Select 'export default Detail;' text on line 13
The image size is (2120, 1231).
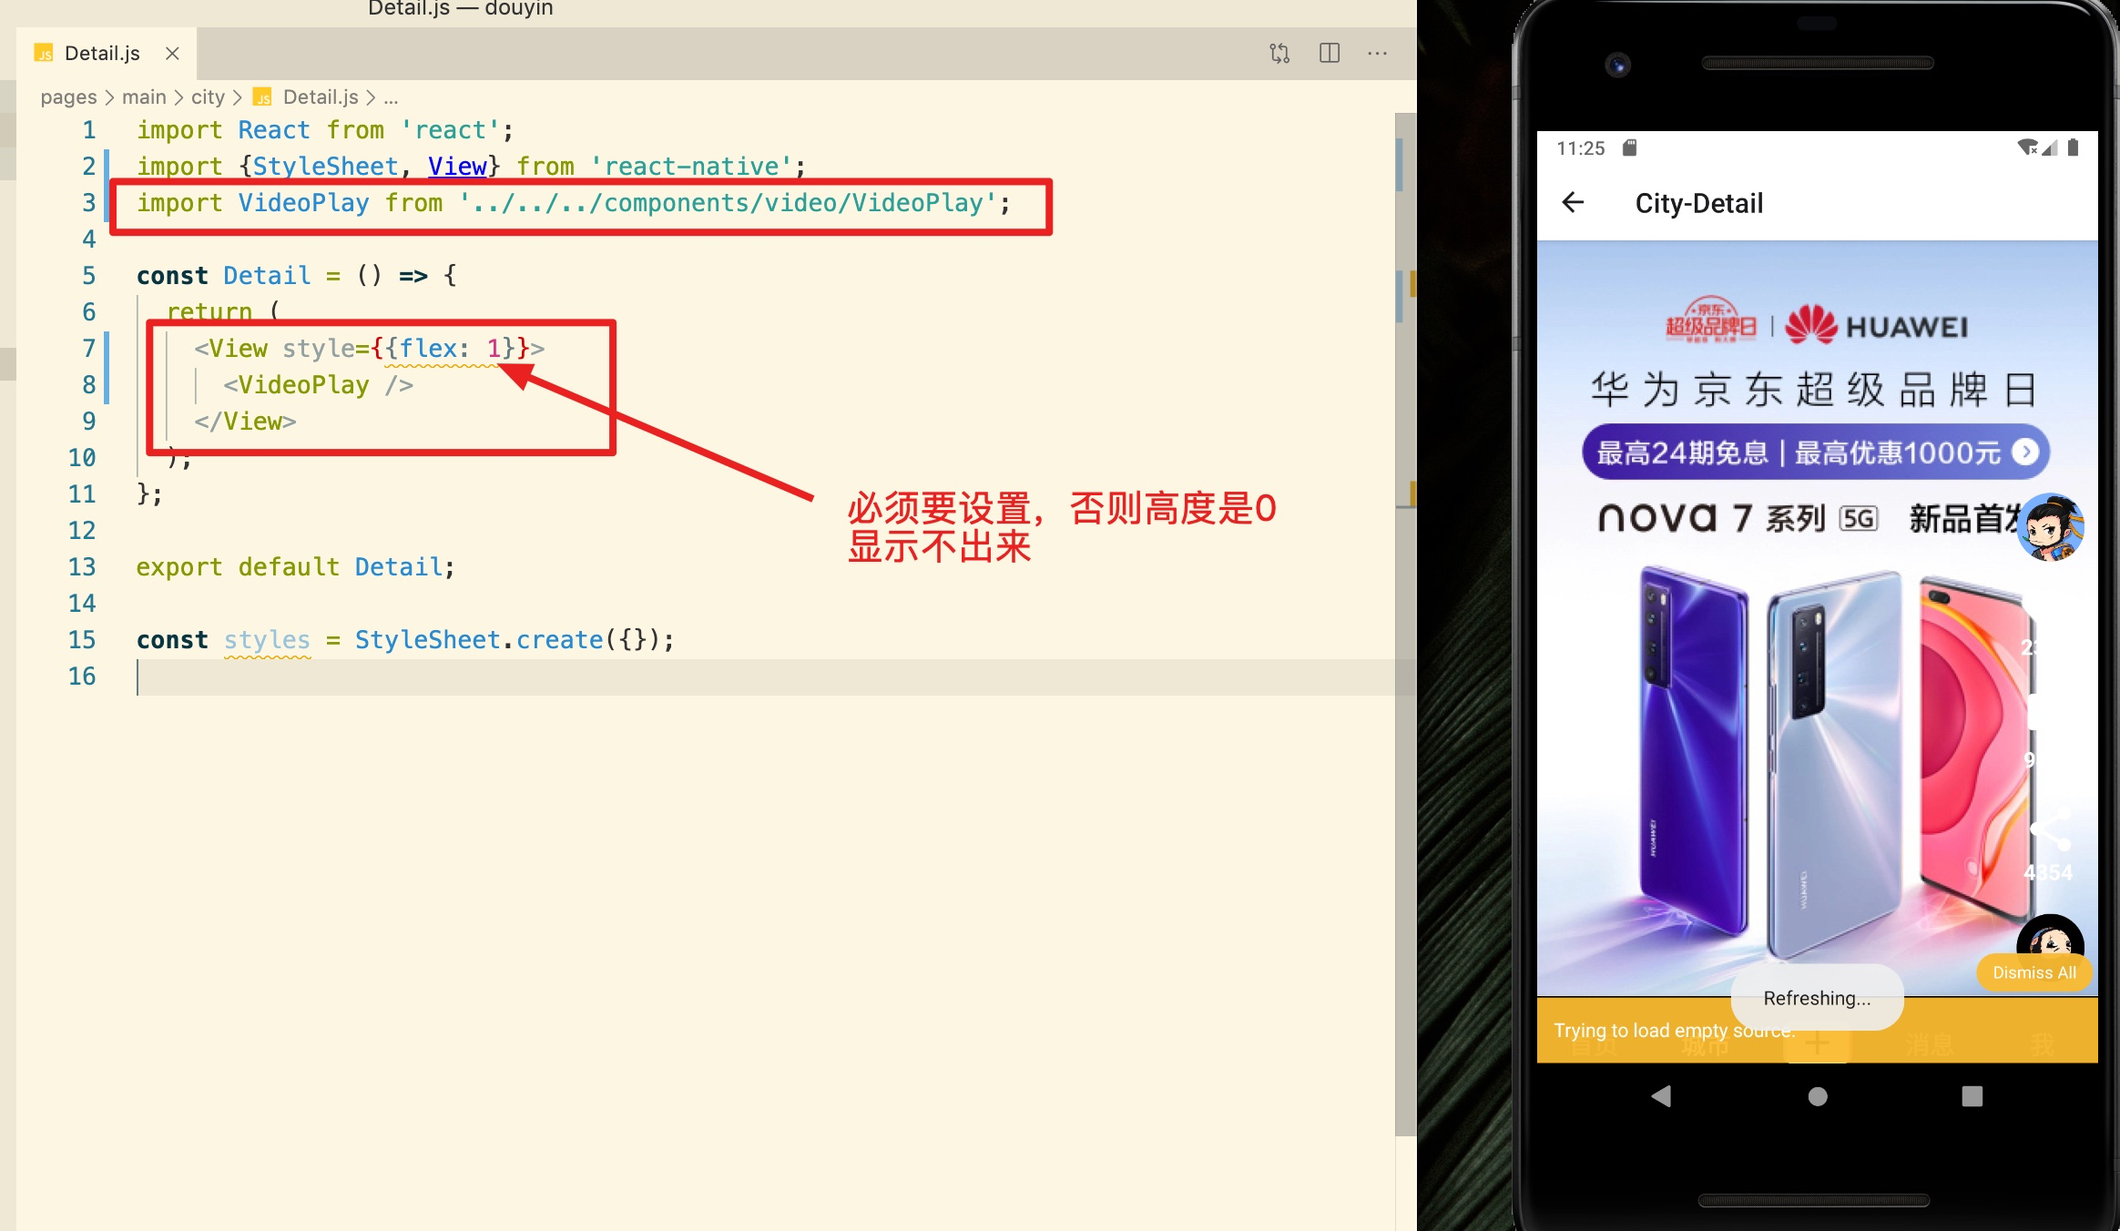click(x=295, y=567)
